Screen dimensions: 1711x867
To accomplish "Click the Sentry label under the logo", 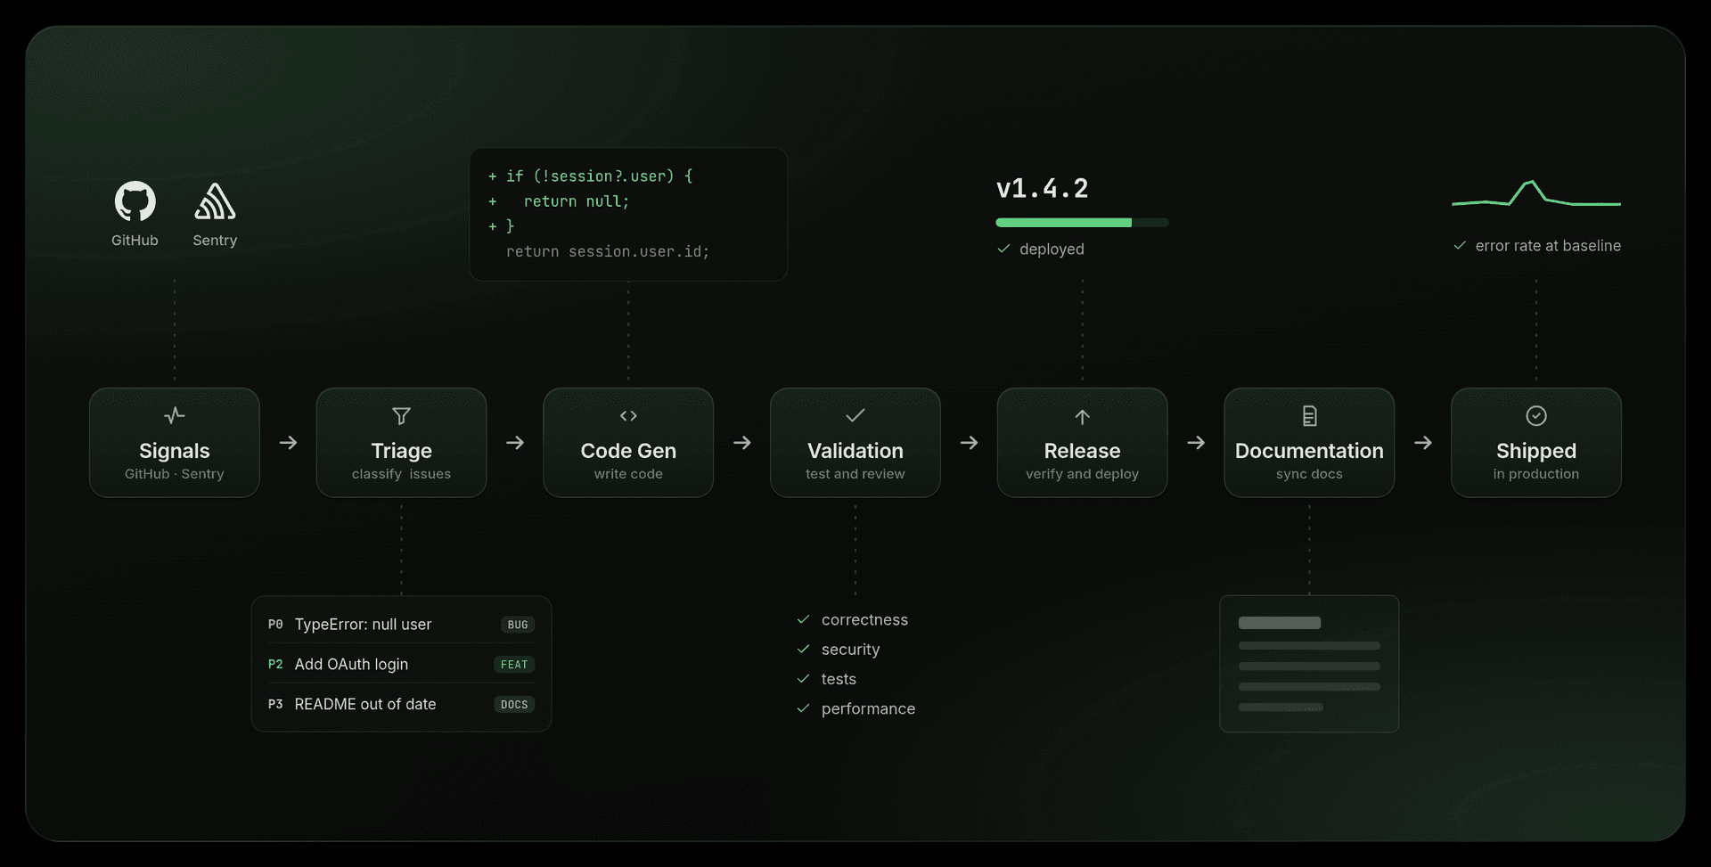I will [215, 241].
